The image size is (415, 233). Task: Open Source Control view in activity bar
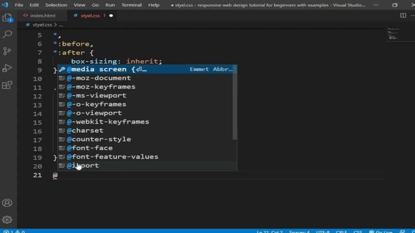(7, 51)
